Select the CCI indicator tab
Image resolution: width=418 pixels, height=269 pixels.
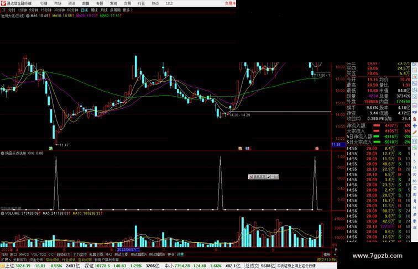(x=51, y=255)
